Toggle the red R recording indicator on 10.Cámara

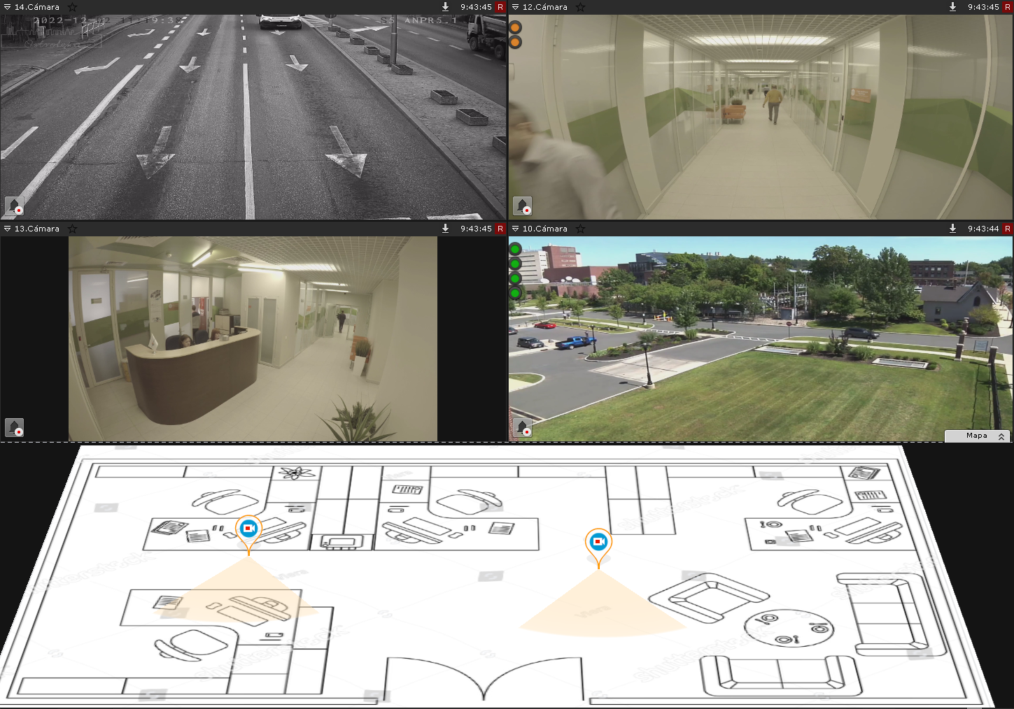pyautogui.click(x=1008, y=229)
